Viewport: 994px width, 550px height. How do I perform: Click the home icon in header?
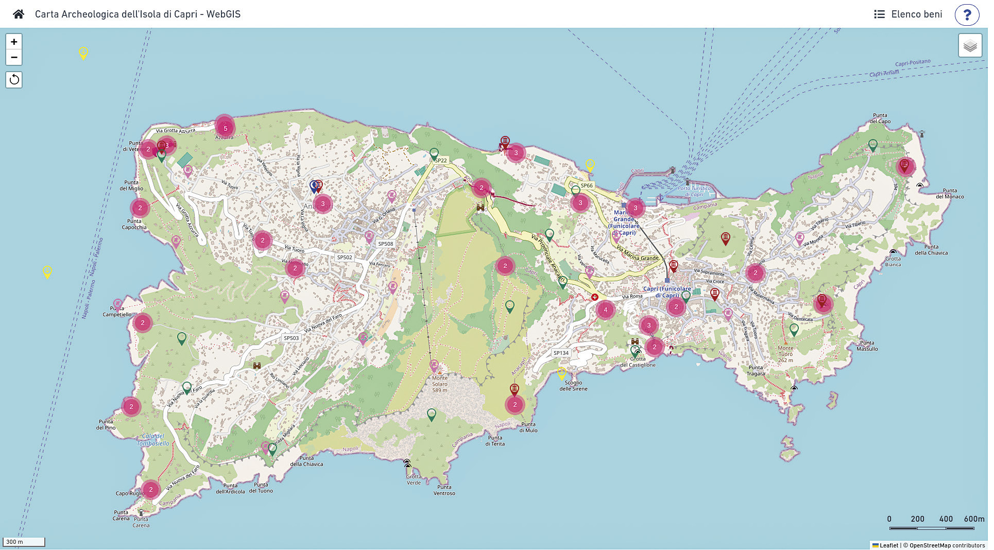click(x=19, y=14)
